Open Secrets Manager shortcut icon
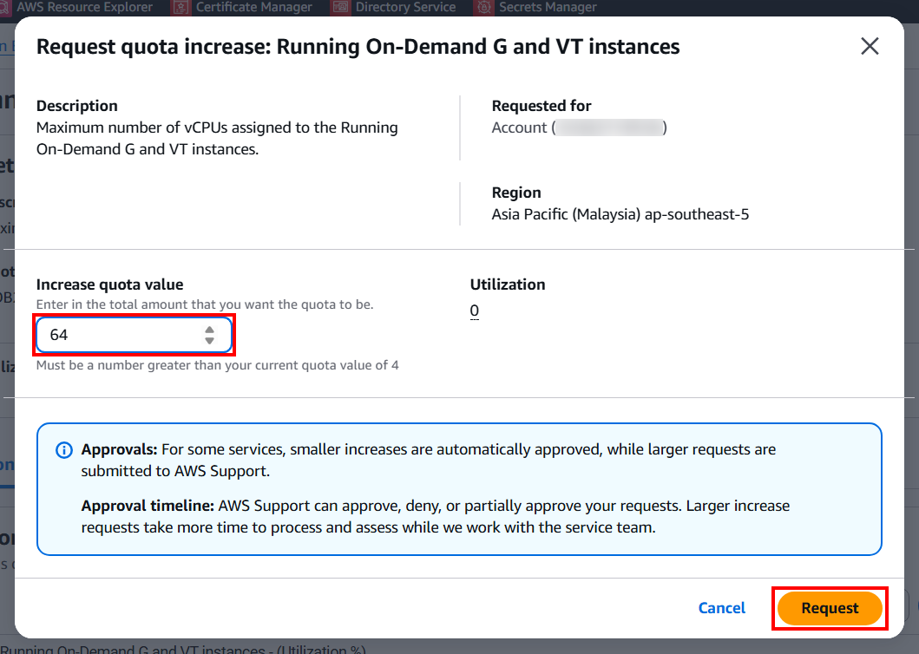Viewport: 919px width, 654px height. (484, 7)
